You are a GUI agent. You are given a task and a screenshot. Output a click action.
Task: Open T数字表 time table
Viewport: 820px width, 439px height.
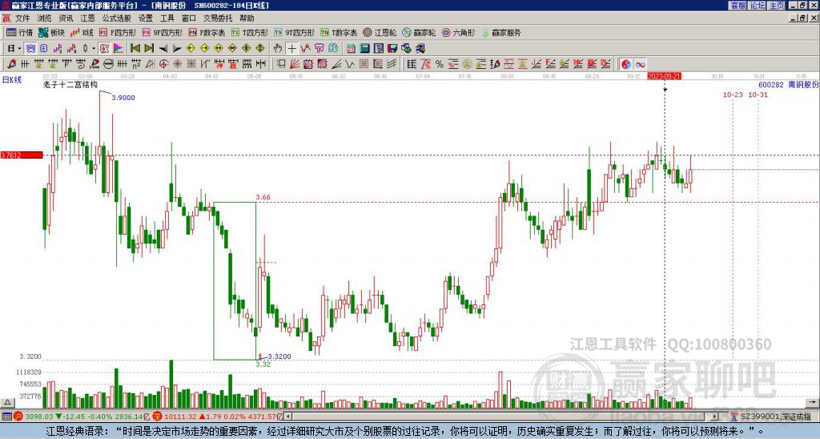(339, 32)
